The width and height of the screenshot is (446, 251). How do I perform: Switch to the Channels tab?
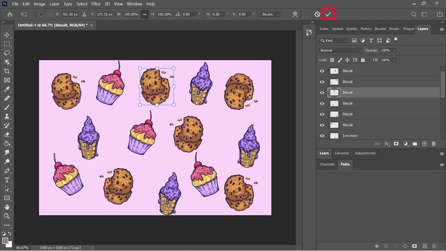pos(327,164)
